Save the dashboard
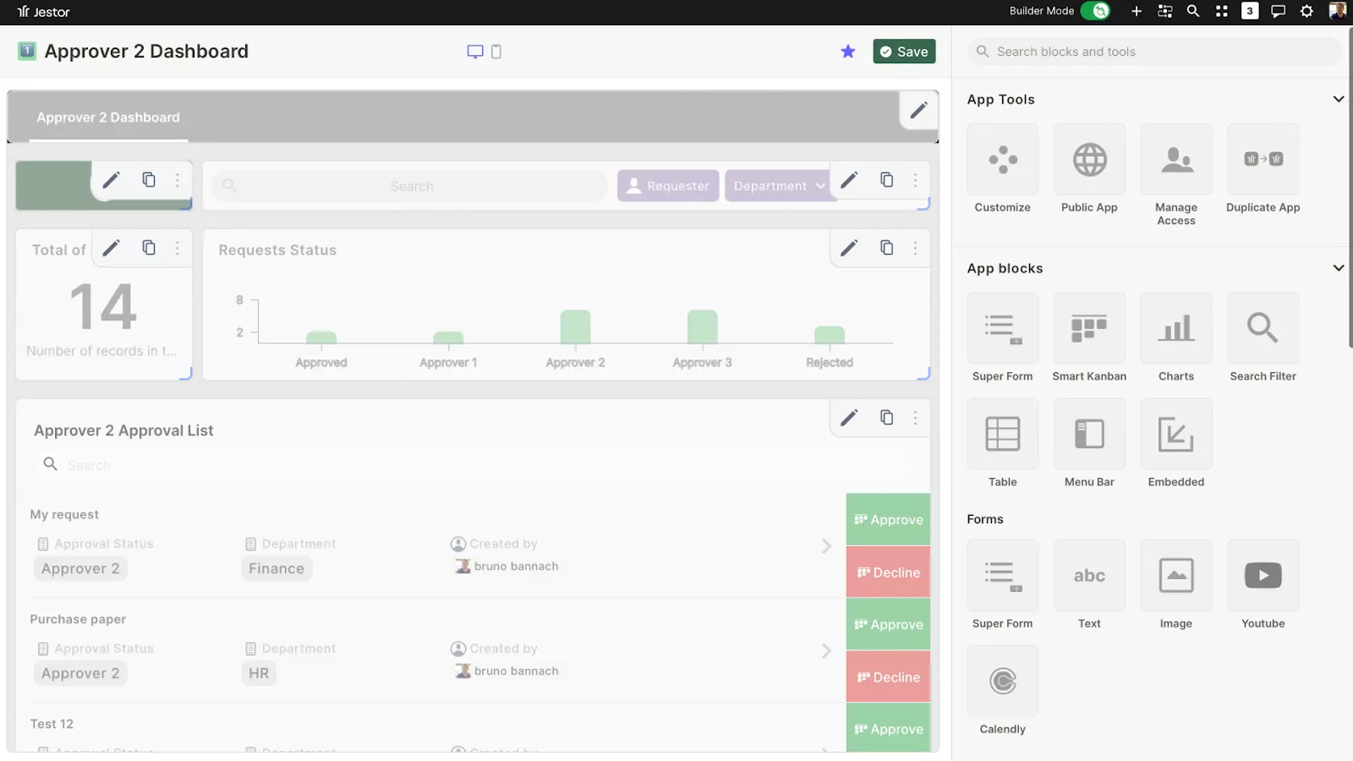Screen dimensions: 1353x761 coord(904,52)
